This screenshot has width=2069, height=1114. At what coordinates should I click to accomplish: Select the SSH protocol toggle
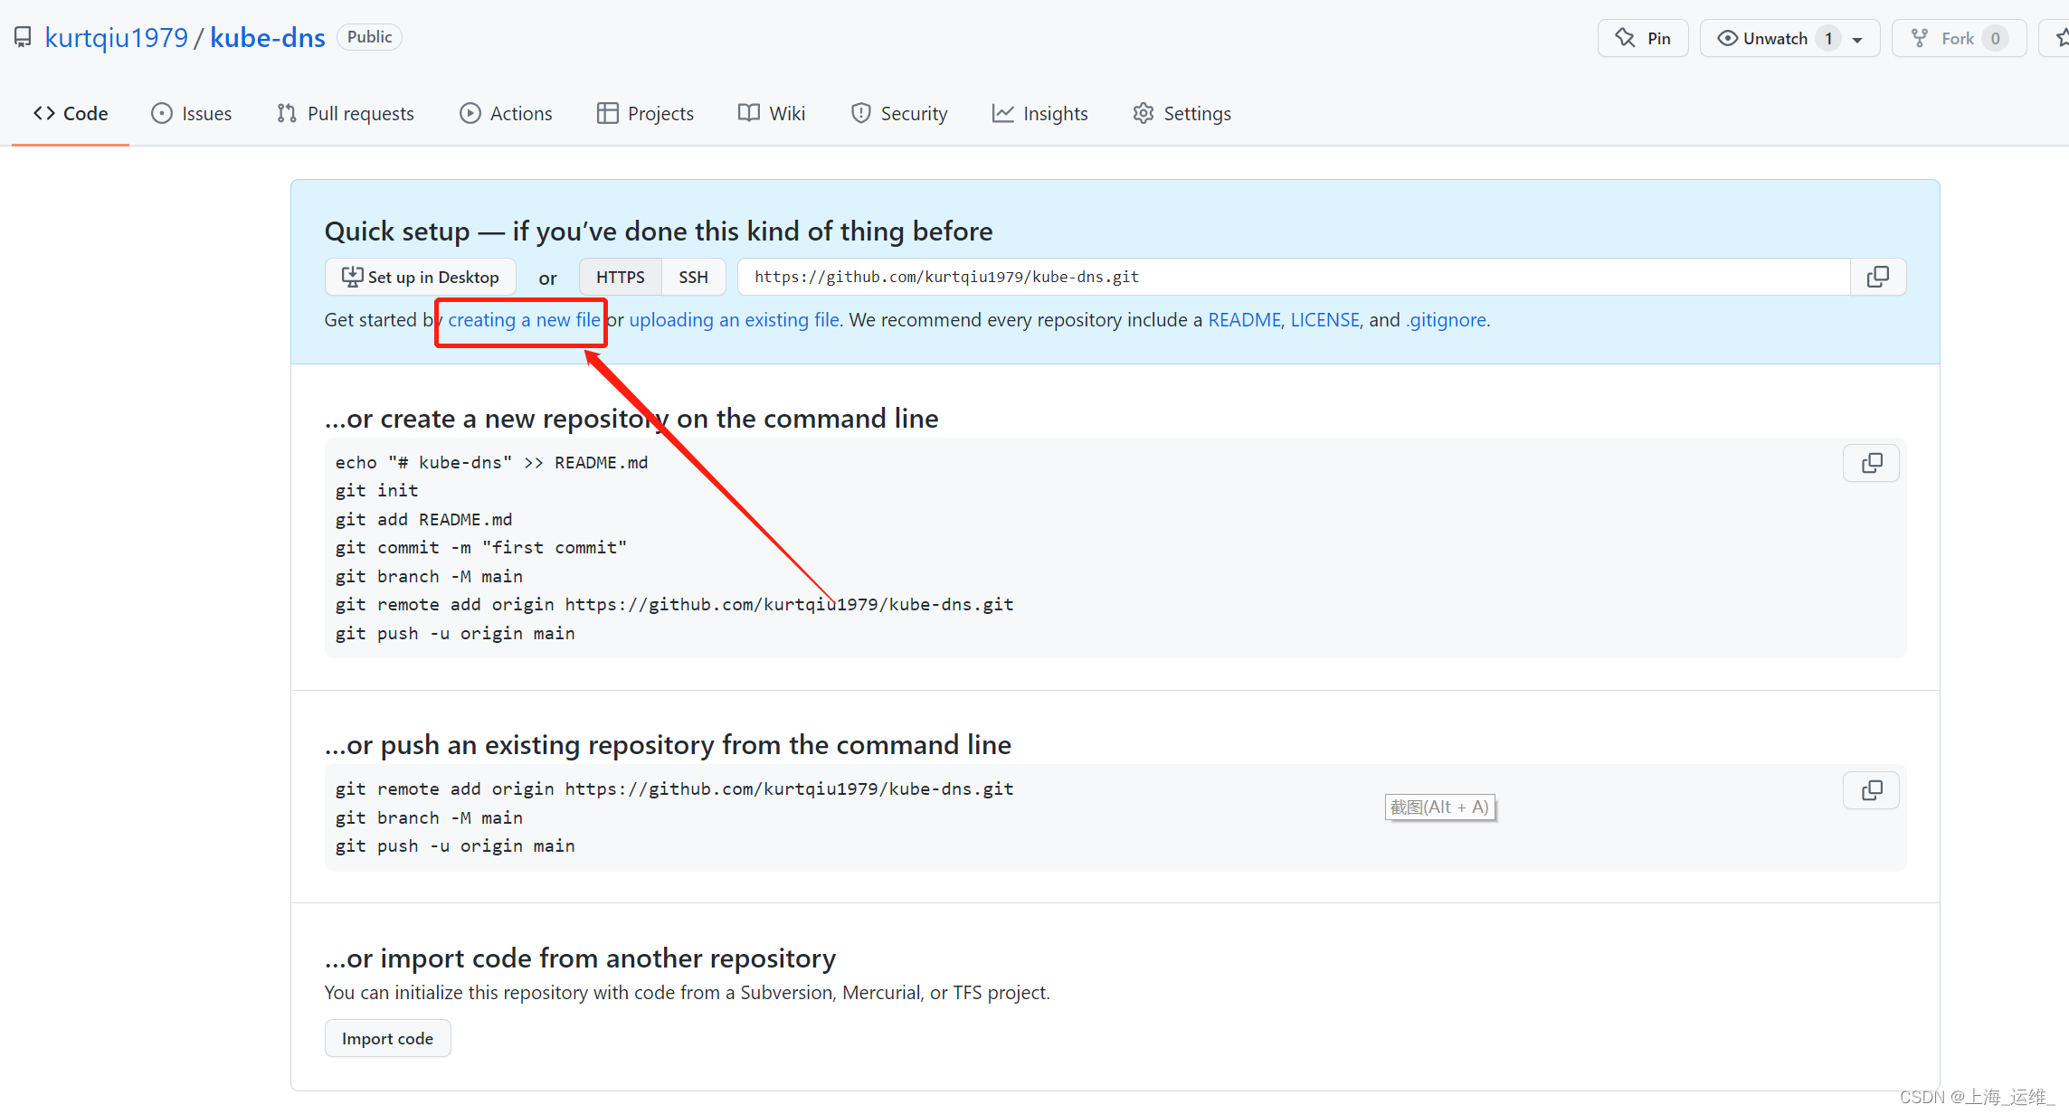pyautogui.click(x=694, y=277)
